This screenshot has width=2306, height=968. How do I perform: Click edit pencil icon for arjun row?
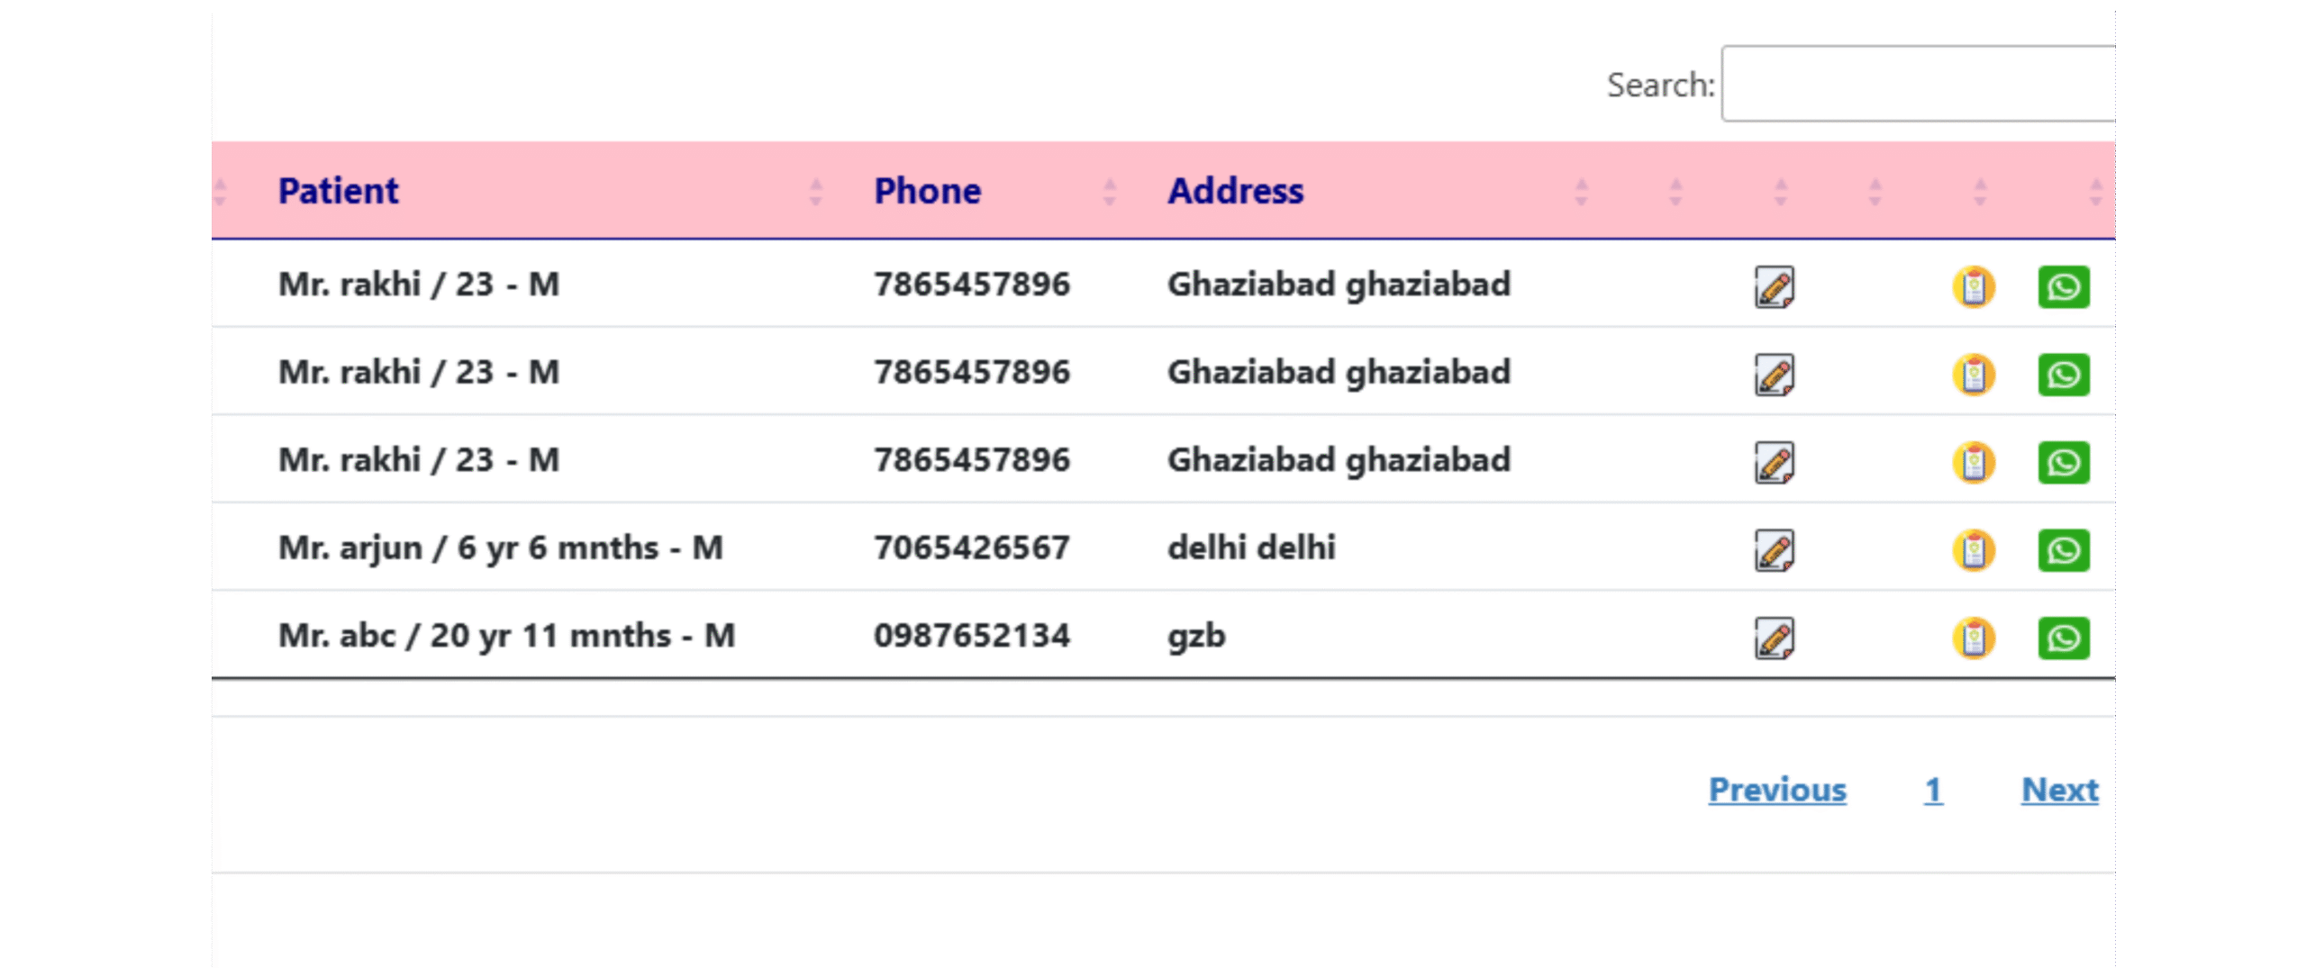(1774, 550)
